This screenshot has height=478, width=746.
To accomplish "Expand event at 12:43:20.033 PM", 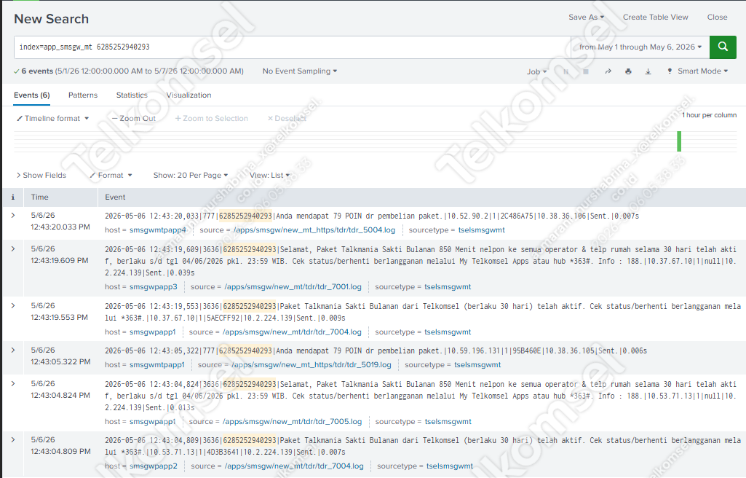I will click(13, 215).
